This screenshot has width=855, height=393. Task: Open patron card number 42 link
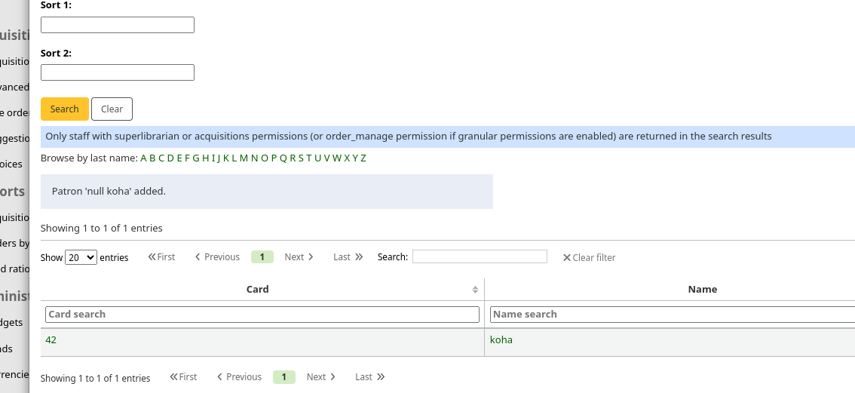(x=51, y=340)
